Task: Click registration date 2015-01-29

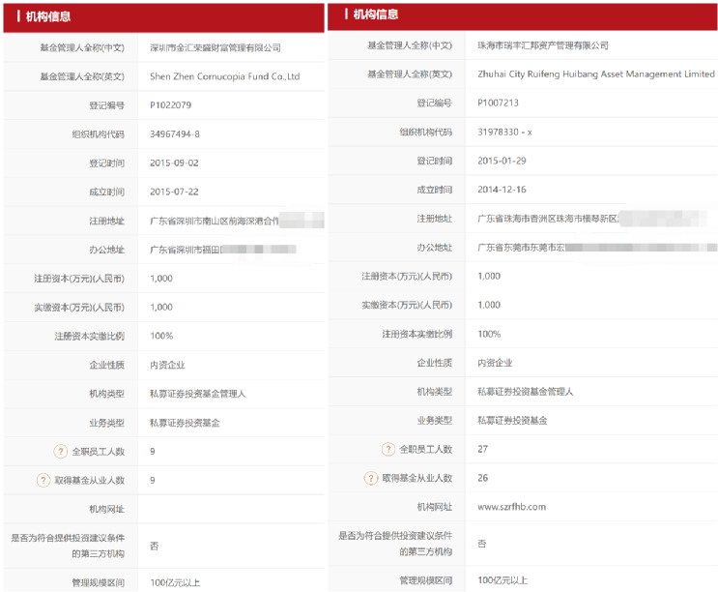Action: tap(502, 161)
